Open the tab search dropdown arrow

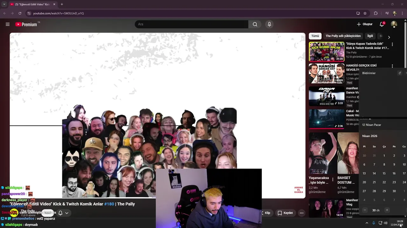4,4
